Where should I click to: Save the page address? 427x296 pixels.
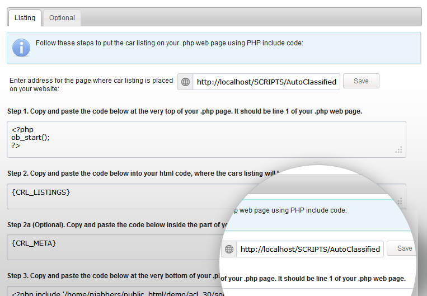click(361, 81)
